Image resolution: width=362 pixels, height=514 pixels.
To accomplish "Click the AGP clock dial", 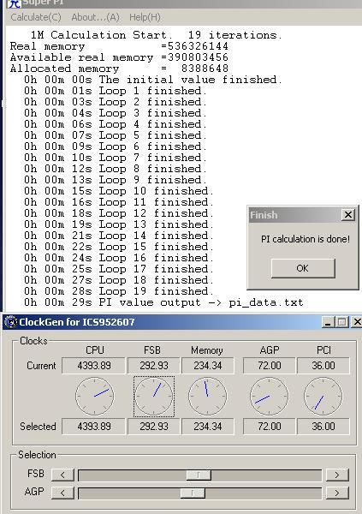I will 269,397.
